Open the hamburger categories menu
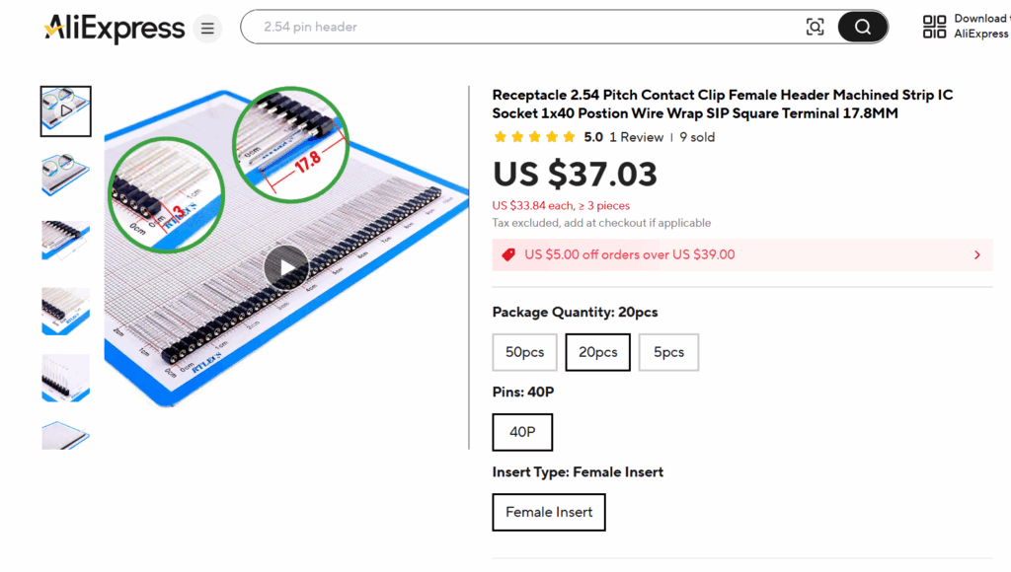 point(207,28)
